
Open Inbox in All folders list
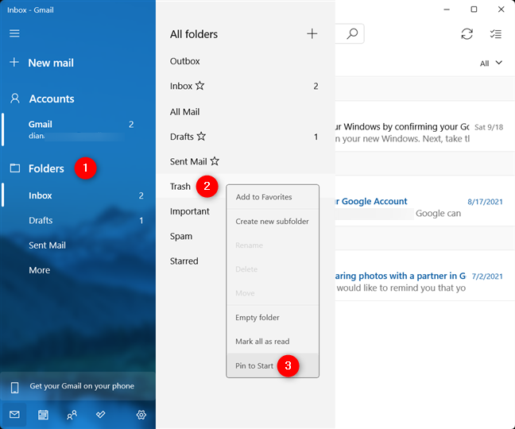click(246, 86)
